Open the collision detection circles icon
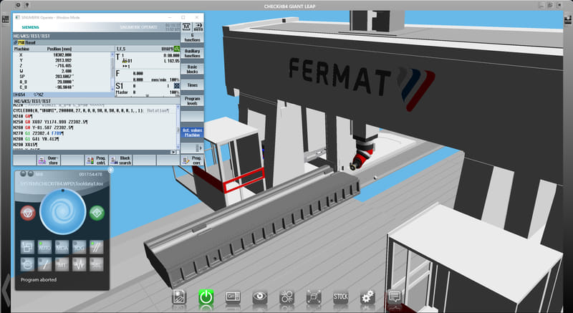Viewport: 573px width, 313px height. pos(287,297)
